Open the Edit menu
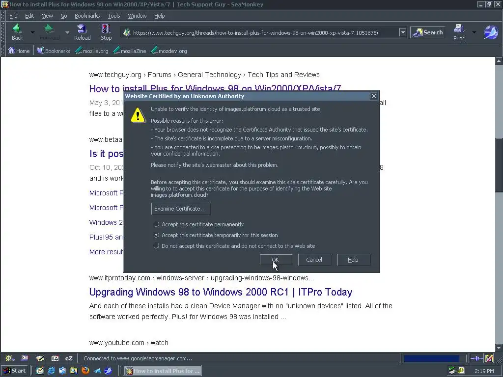Image resolution: width=503 pixels, height=377 pixels. pos(29,16)
